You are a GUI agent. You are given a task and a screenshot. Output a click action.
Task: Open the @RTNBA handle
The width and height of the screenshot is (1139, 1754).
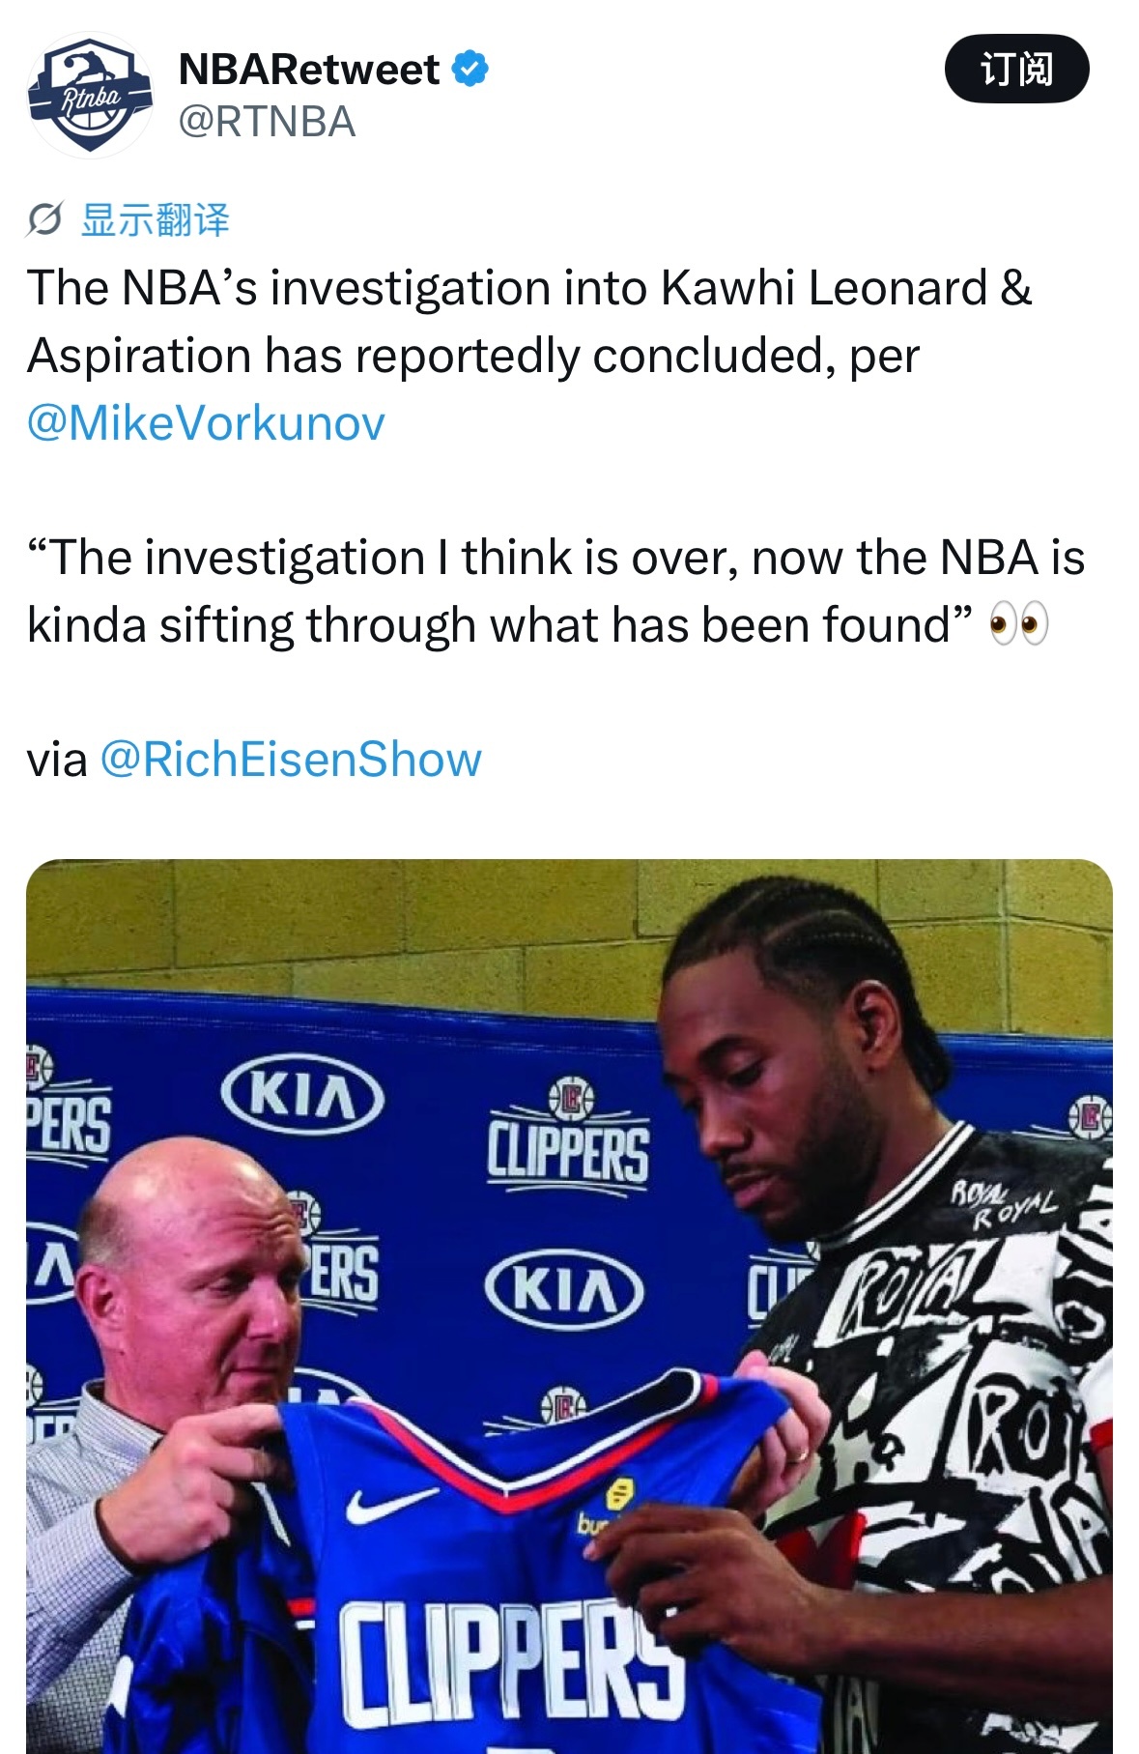tap(268, 122)
